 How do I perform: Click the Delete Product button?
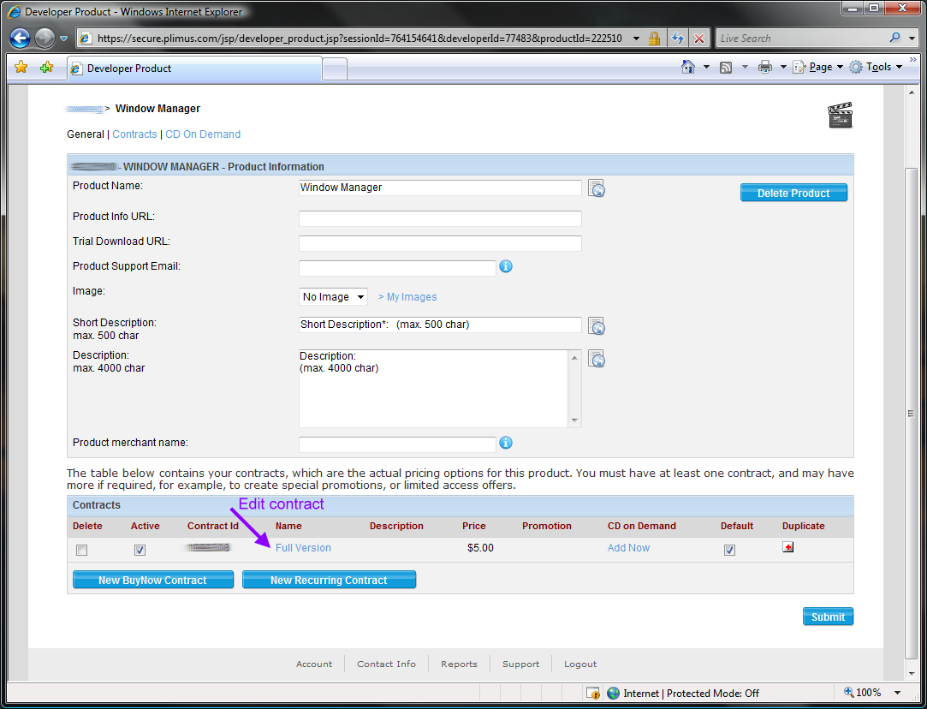[x=793, y=193]
